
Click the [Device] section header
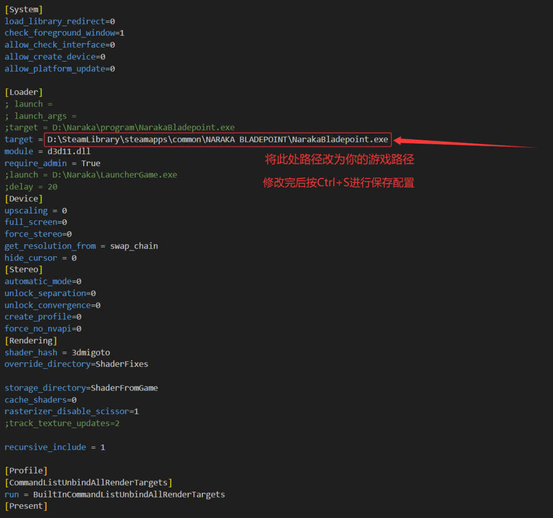coord(24,199)
